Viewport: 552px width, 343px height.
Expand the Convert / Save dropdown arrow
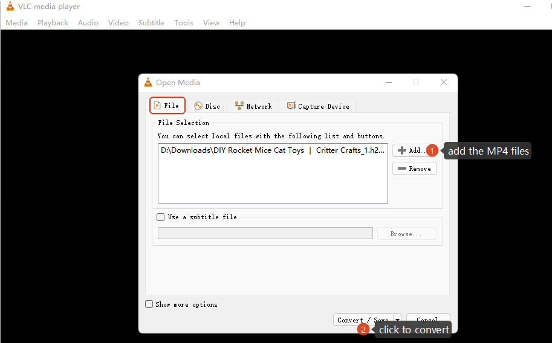(397, 319)
